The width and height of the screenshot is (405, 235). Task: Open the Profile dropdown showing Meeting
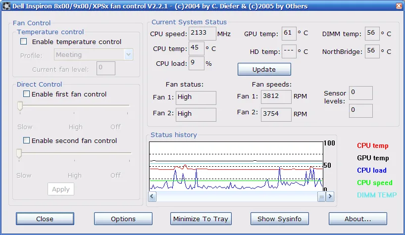[128, 55]
